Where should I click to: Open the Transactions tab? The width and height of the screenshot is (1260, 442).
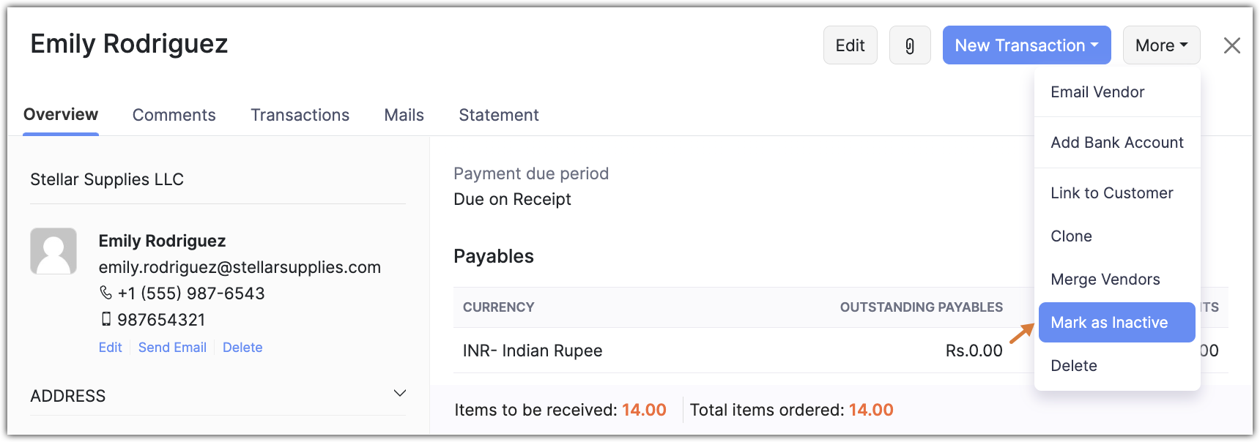(300, 115)
